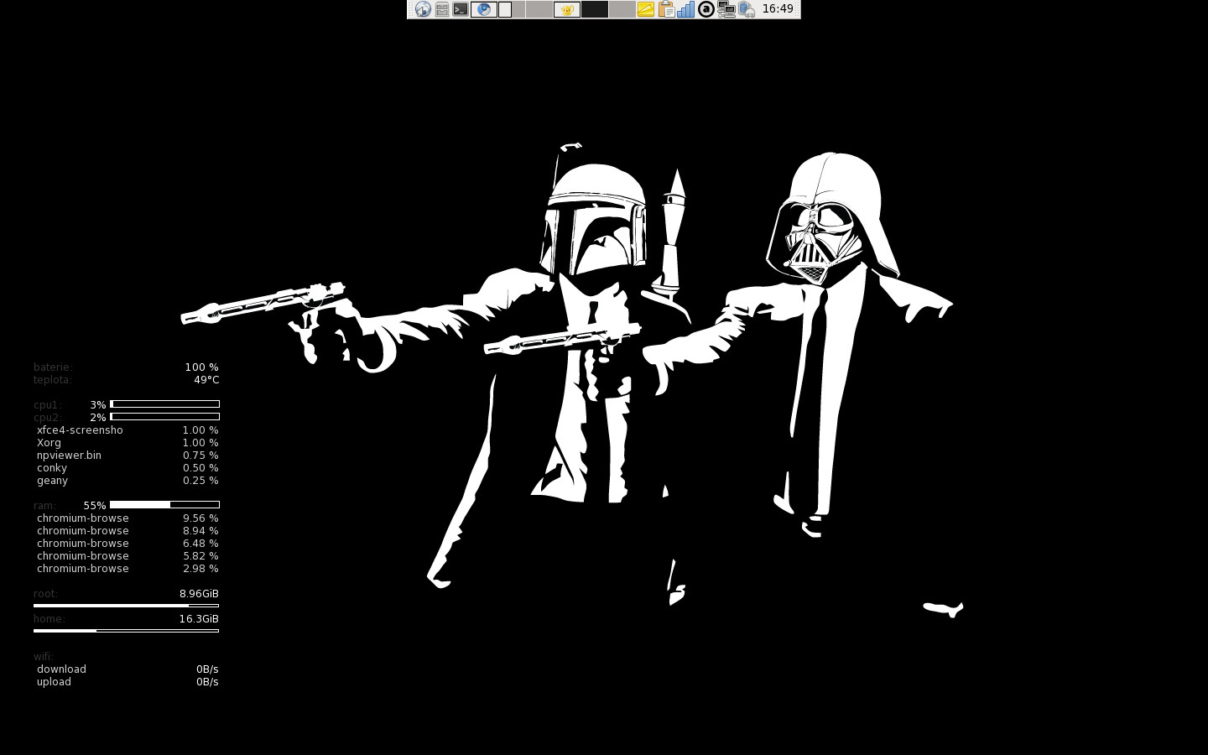The image size is (1208, 755).
Task: Click the chromium-browse 5.82 % row
Action: (128, 556)
